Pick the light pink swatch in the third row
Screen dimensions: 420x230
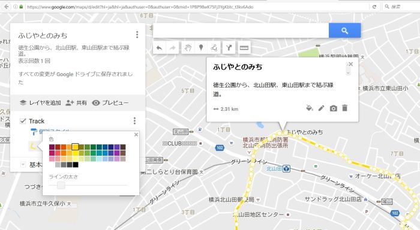click(52, 159)
